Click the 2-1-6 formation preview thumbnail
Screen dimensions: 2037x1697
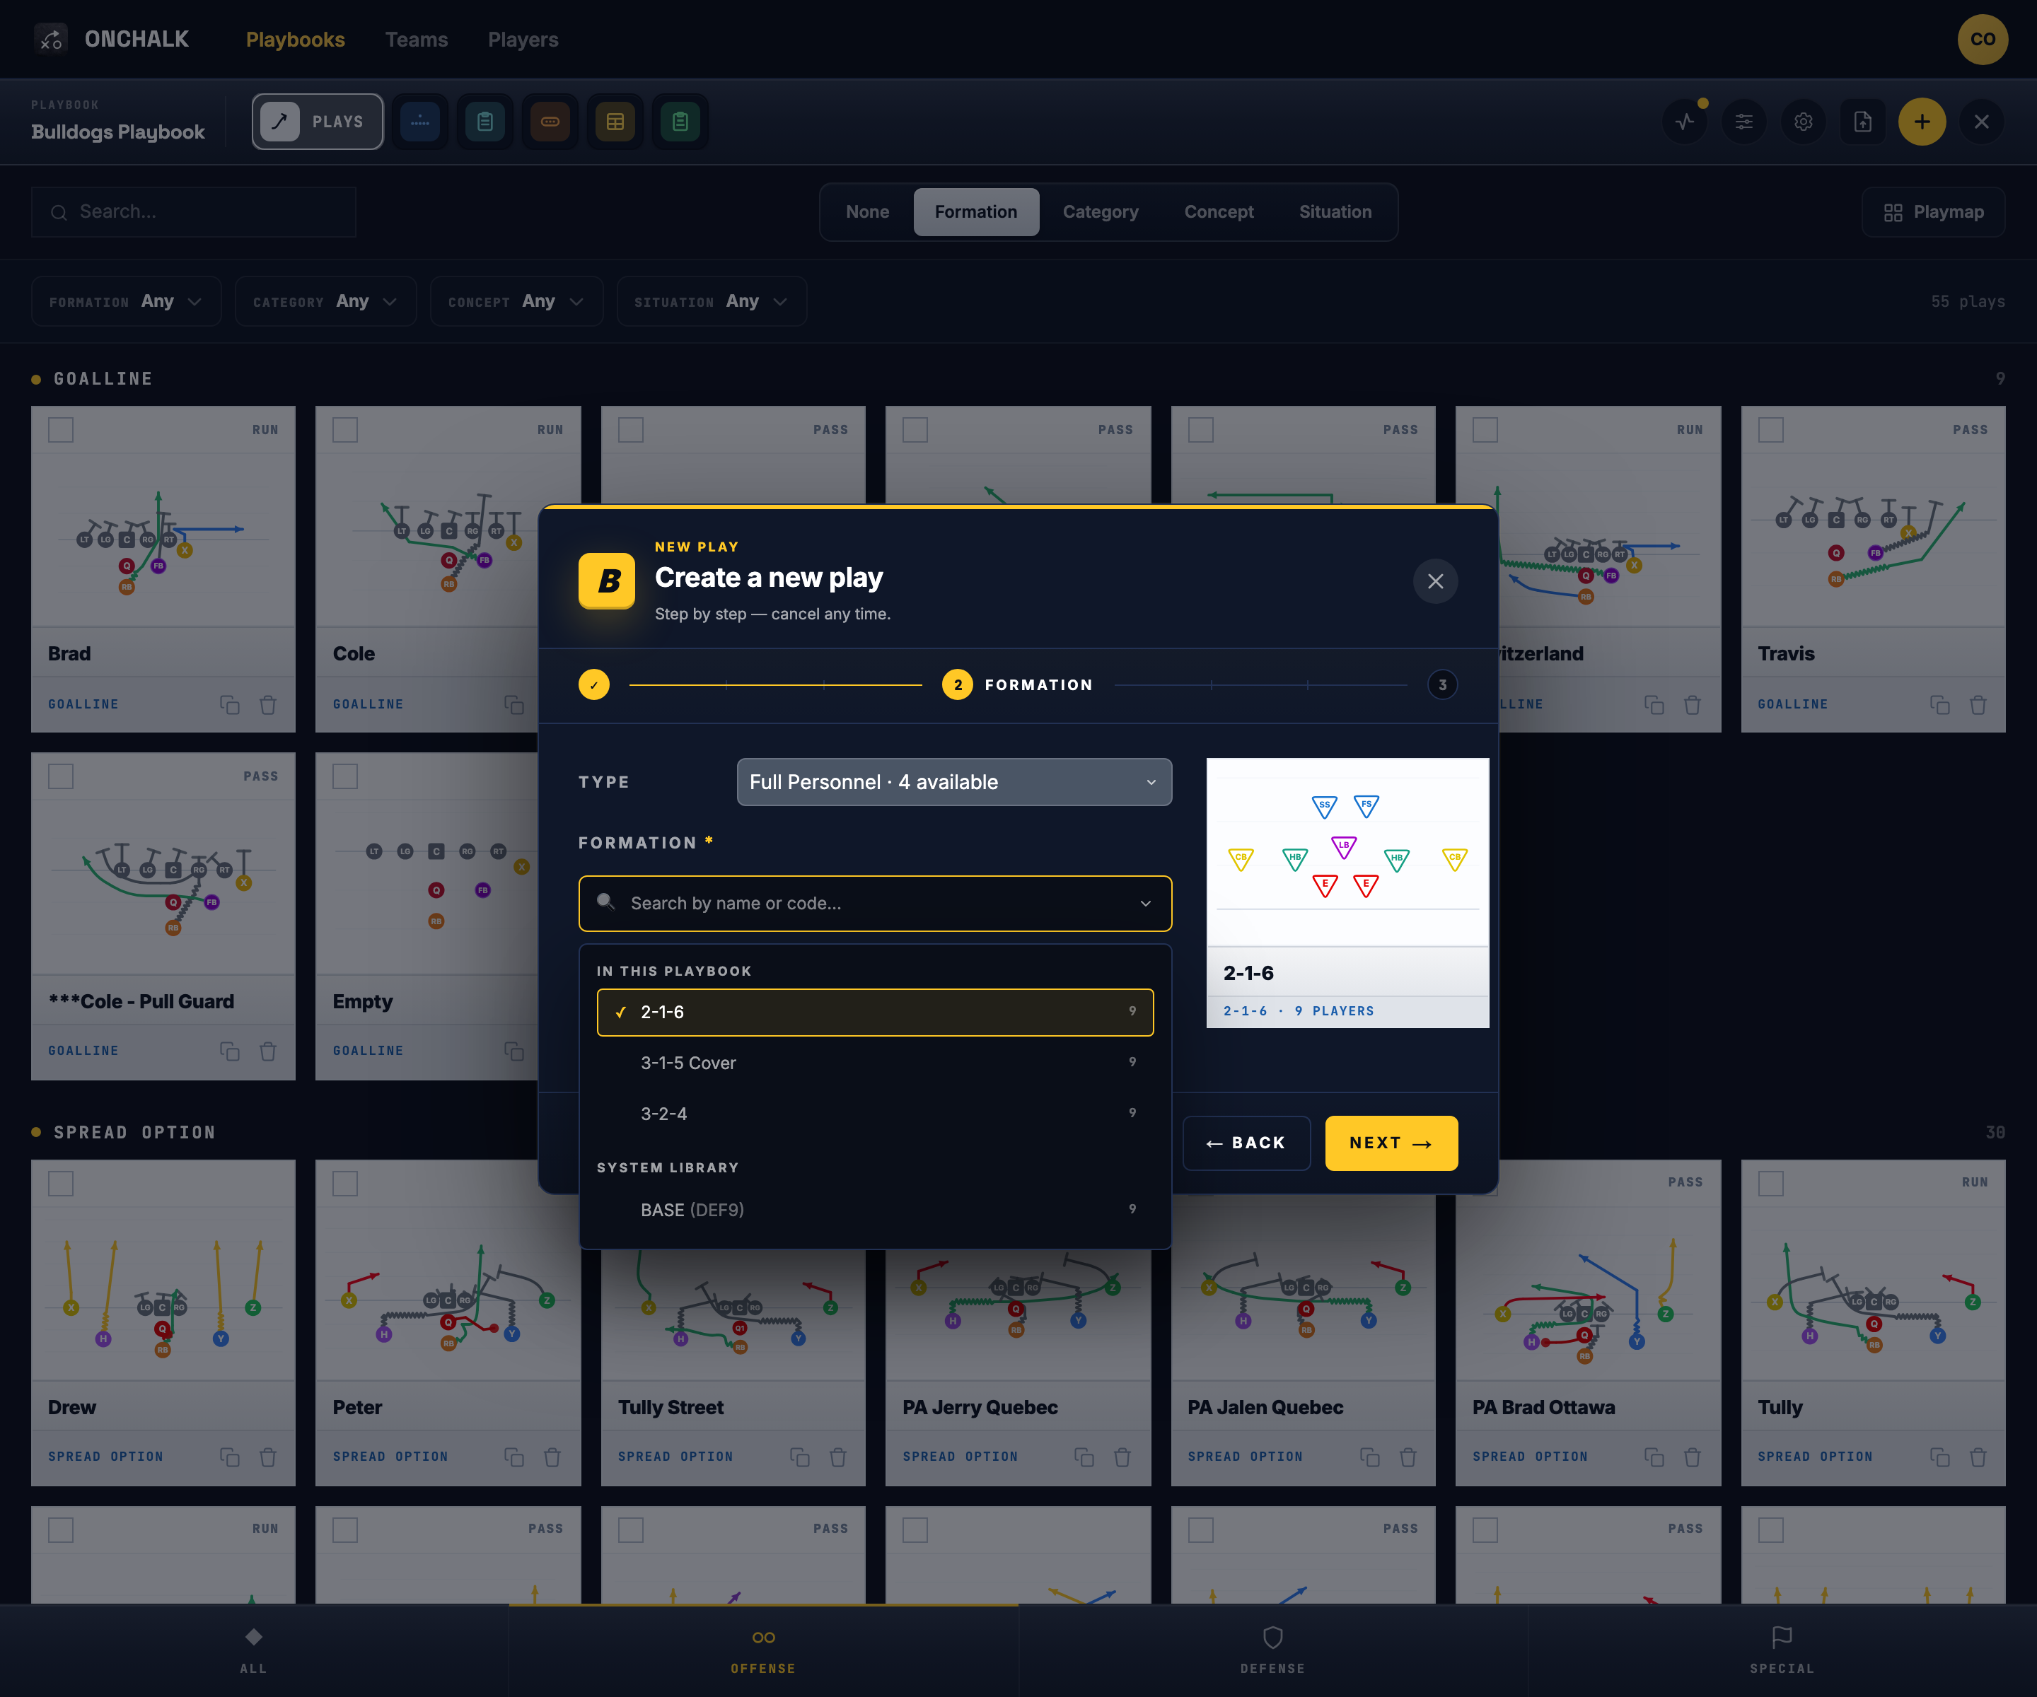[1347, 892]
